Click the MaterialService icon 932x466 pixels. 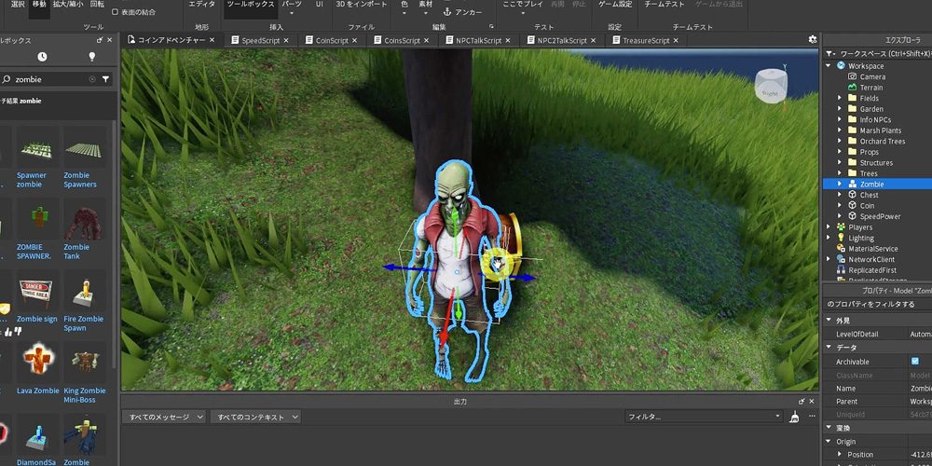click(x=841, y=249)
